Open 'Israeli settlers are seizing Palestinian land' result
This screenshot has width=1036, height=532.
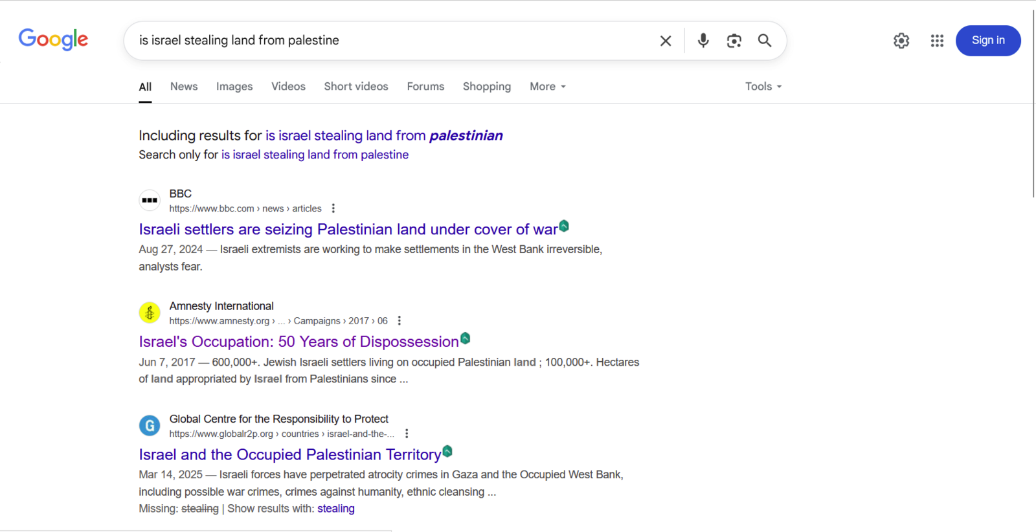[348, 229]
